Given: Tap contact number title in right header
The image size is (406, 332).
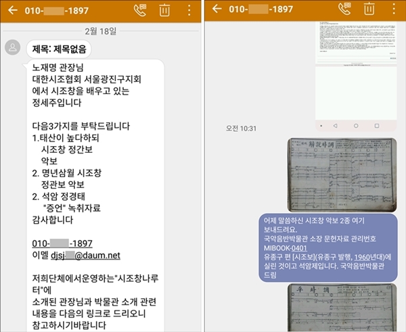Looking at the screenshot, I should click(261, 9).
